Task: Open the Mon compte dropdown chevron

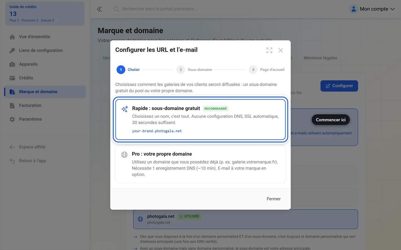Action: point(392,9)
